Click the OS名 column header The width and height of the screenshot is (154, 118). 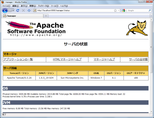96,73
